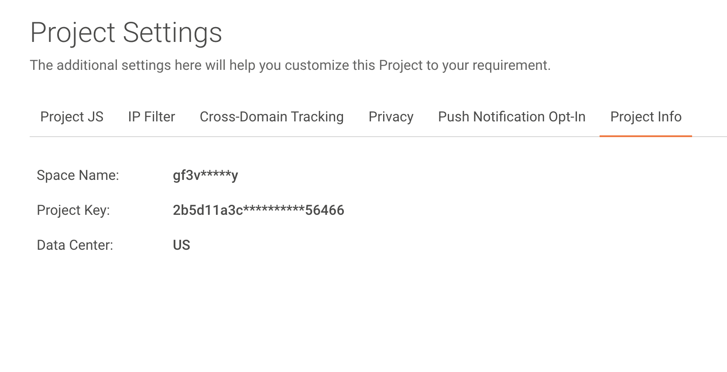Select the Cross-Domain Tracking tab

271,117
